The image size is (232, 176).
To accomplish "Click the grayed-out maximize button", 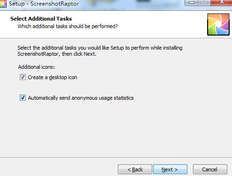I will click(x=204, y=3).
